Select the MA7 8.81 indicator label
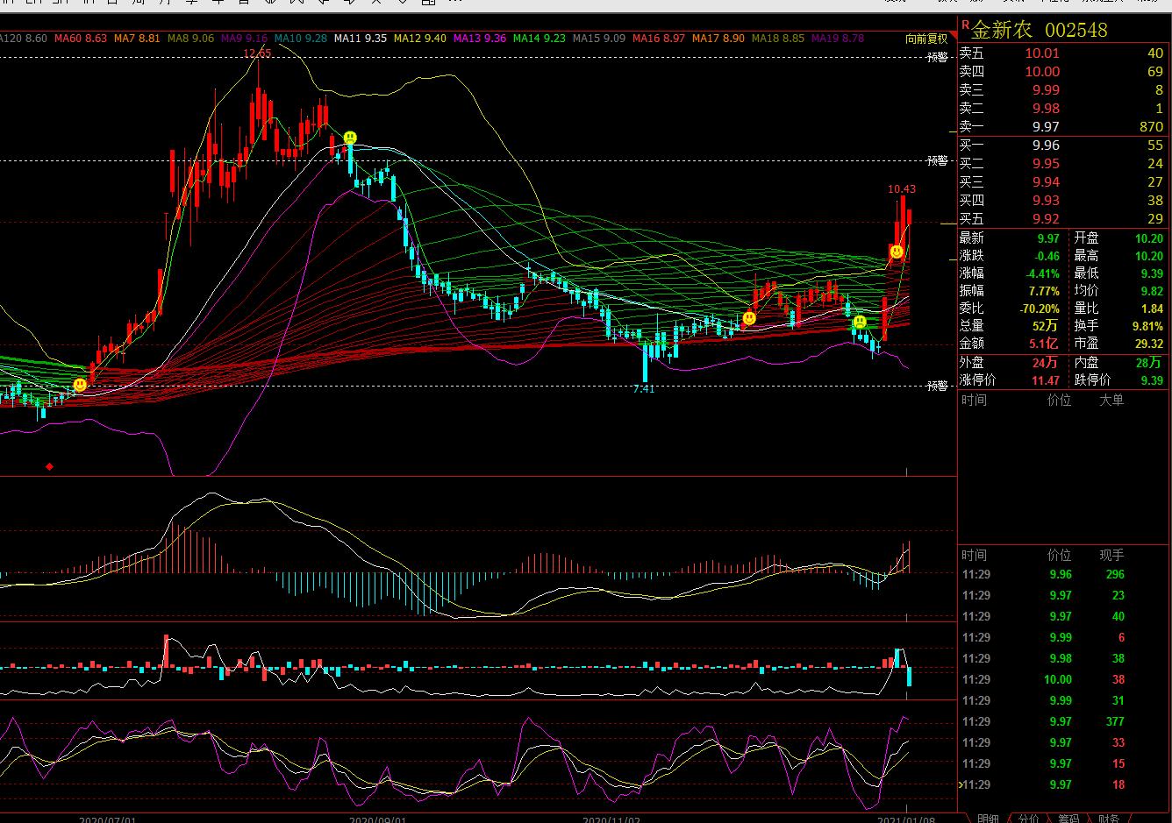Screen dimensions: 1172x823 point(137,39)
